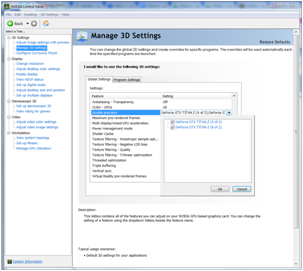Click Restore Defaults
The width and height of the screenshot is (303, 271).
(275, 42)
